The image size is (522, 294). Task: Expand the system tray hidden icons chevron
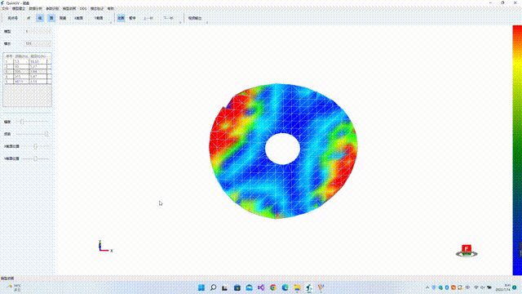pyautogui.click(x=427, y=287)
